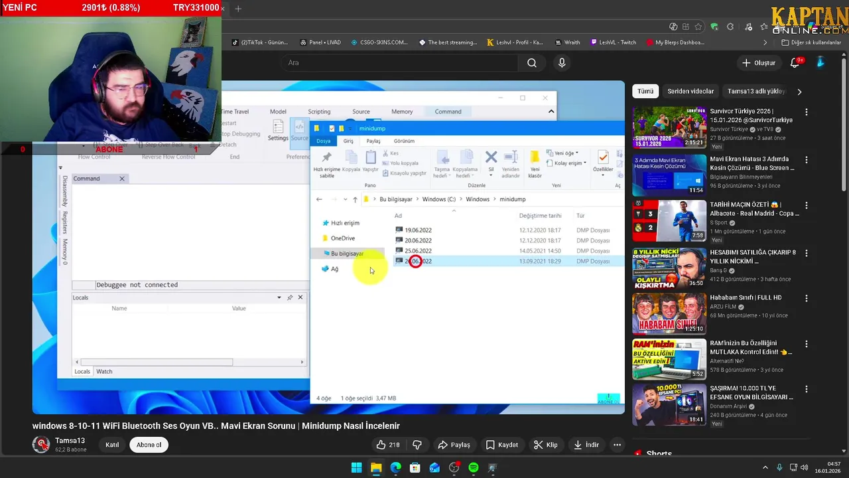Open RAM'inizin Bu Özelliğini video title
The height and width of the screenshot is (478, 849).
(x=751, y=348)
